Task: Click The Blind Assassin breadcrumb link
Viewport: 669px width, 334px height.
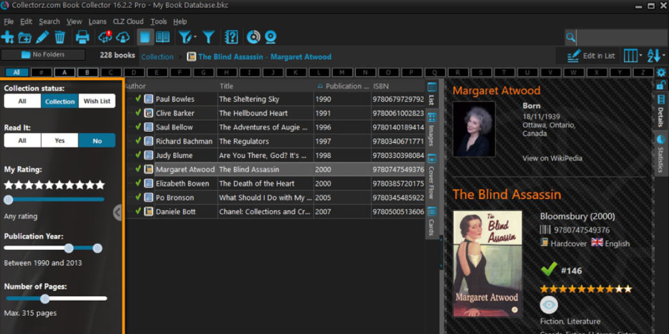Action: click(x=265, y=57)
